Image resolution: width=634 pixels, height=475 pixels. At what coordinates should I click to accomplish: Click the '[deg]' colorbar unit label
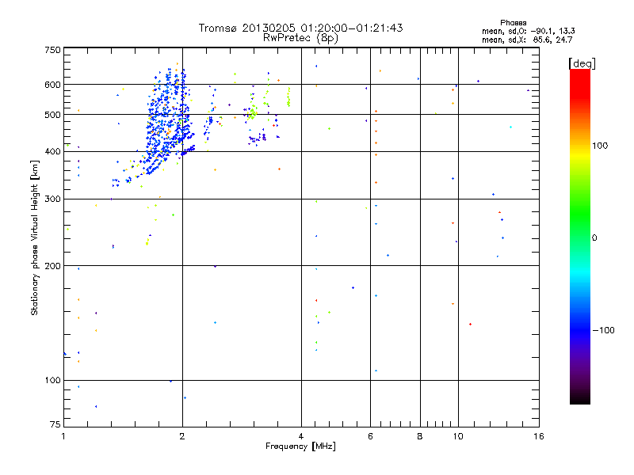coord(582,63)
